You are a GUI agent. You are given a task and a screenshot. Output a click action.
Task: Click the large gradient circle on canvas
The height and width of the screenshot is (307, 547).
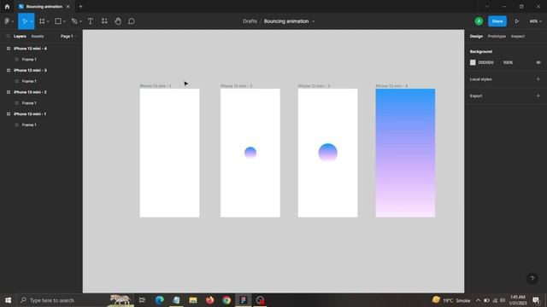[x=328, y=153]
